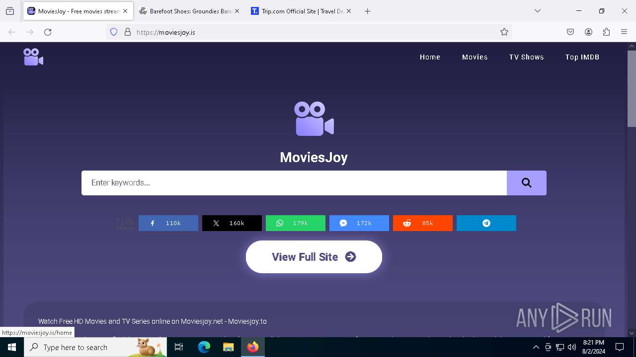Click the moviesjoy.is address bar
The image size is (636, 357).
click(308, 32)
